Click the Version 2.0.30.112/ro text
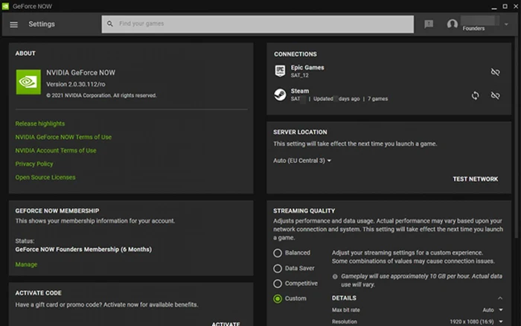 pos(75,84)
